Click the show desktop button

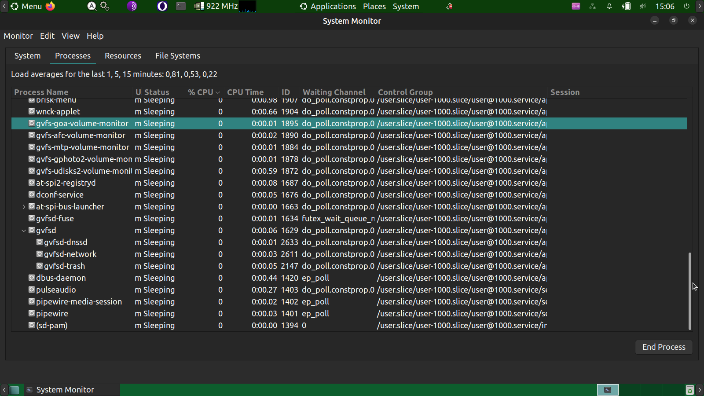[15, 390]
